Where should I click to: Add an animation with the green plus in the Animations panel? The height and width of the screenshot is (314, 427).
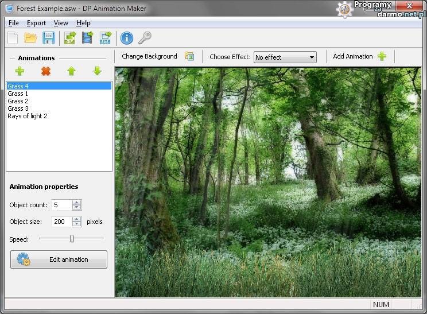pos(20,71)
